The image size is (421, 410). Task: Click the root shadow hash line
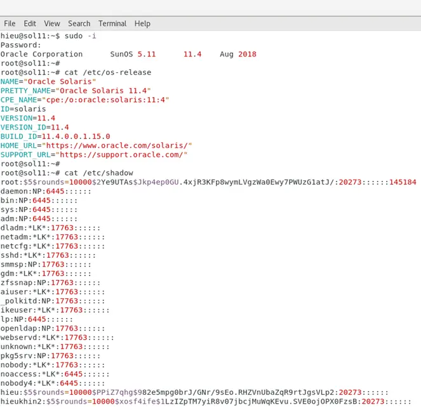208,182
